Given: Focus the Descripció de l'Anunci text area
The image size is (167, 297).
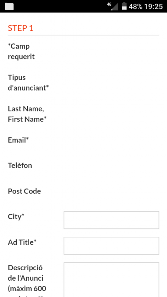Looking at the screenshot, I should (111, 280).
